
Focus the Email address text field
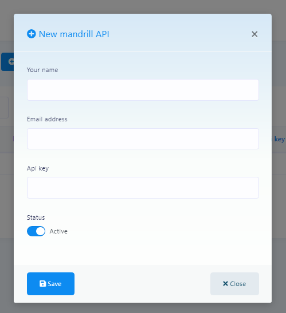143,138
